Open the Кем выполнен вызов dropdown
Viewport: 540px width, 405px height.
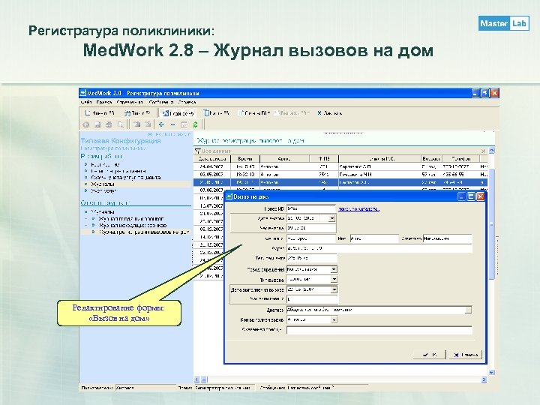click(x=334, y=320)
